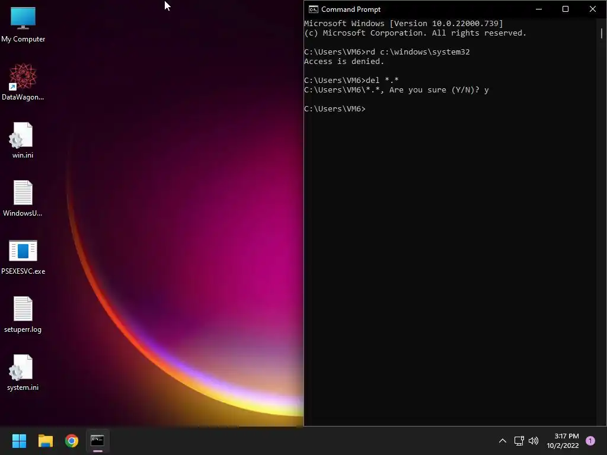Click the "Are you sure (Y/N)? y" line
Screen dimensions: 607x455
(397, 90)
